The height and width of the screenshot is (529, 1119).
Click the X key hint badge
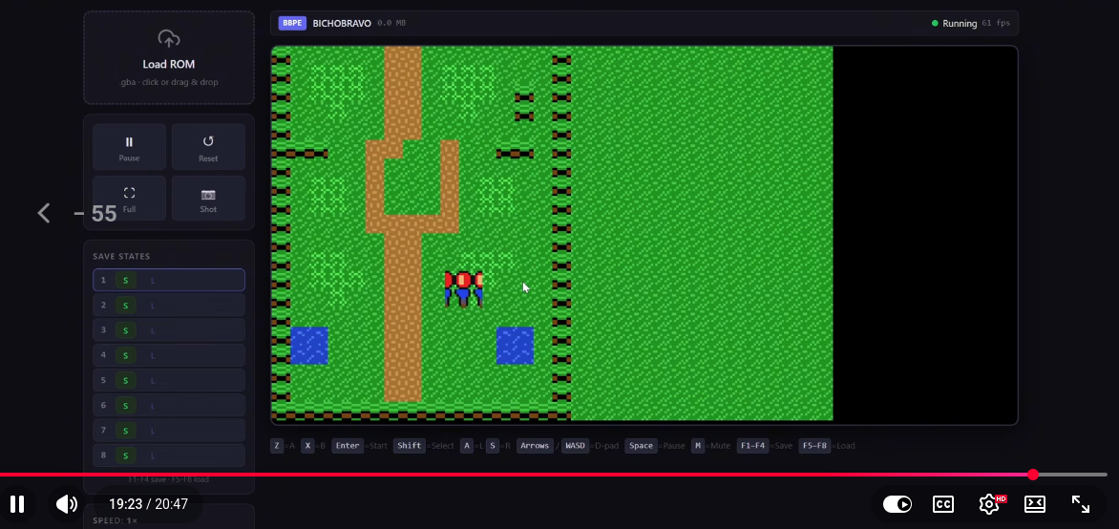pos(307,446)
